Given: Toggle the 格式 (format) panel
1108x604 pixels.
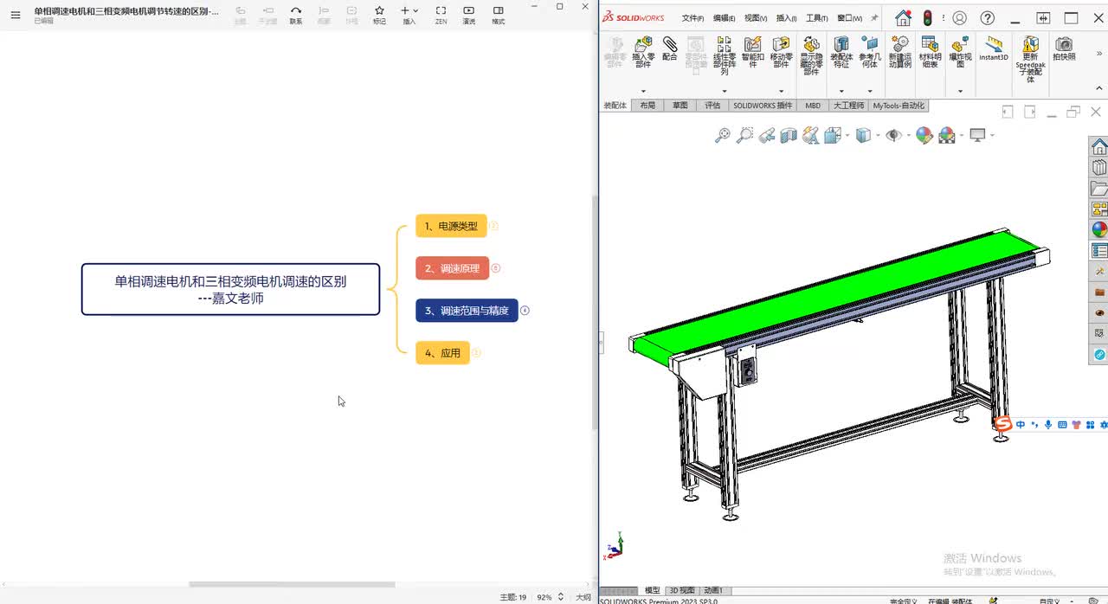Looking at the screenshot, I should pyautogui.click(x=499, y=15).
